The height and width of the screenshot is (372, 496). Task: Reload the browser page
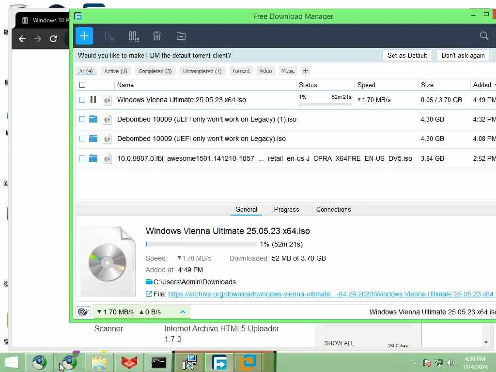click(x=53, y=39)
